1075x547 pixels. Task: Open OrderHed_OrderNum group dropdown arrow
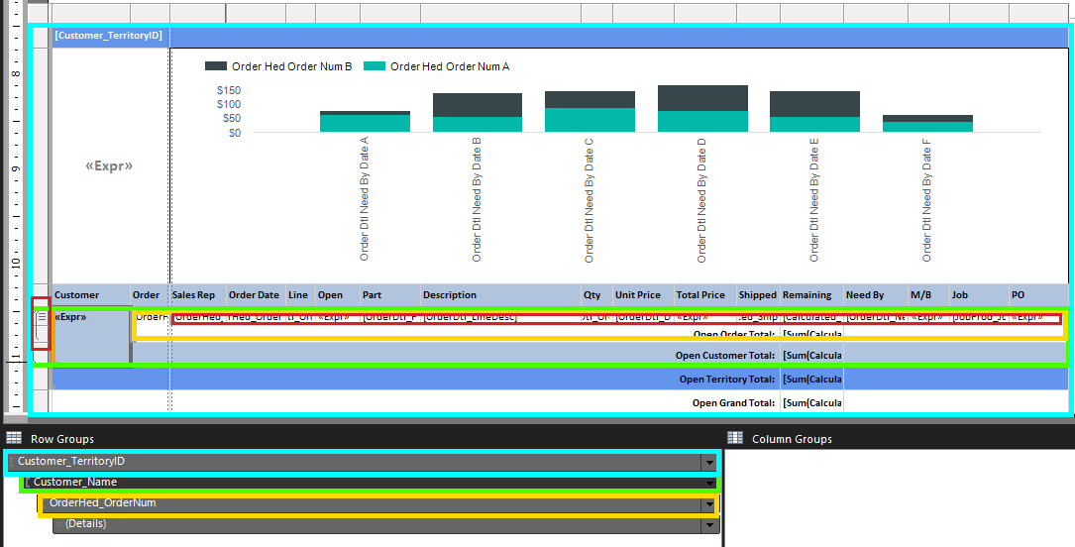coord(709,505)
